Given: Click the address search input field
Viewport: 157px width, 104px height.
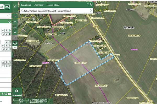Looking at the screenshot, I should coord(55,11).
